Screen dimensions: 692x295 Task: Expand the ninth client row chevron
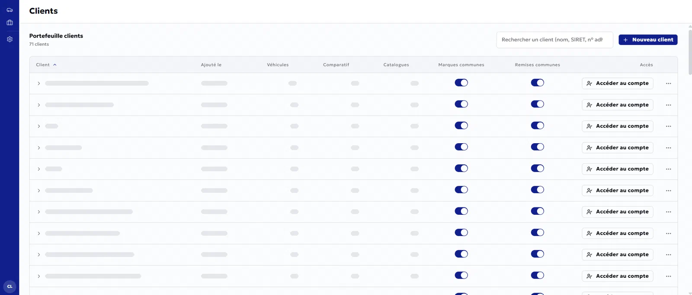click(x=38, y=254)
